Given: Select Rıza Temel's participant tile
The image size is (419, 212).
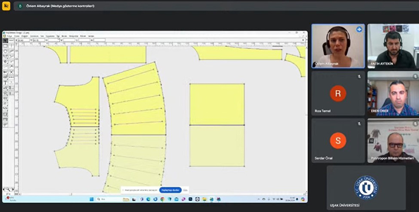Looking at the screenshot, I should point(338,94).
